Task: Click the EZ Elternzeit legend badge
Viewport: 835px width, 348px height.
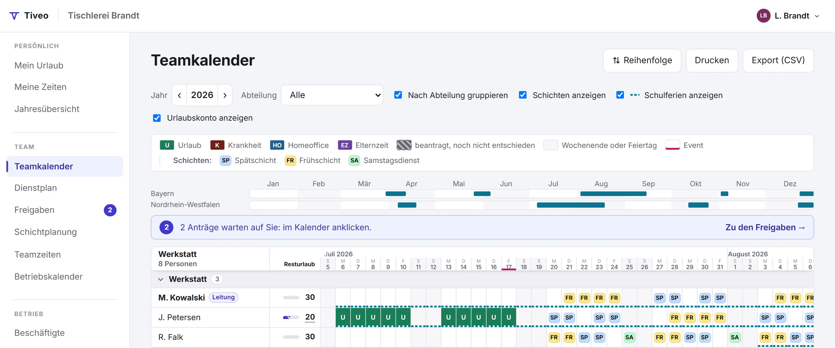Action: 344,145
